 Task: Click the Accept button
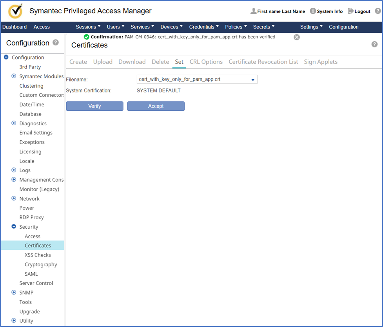pos(156,106)
